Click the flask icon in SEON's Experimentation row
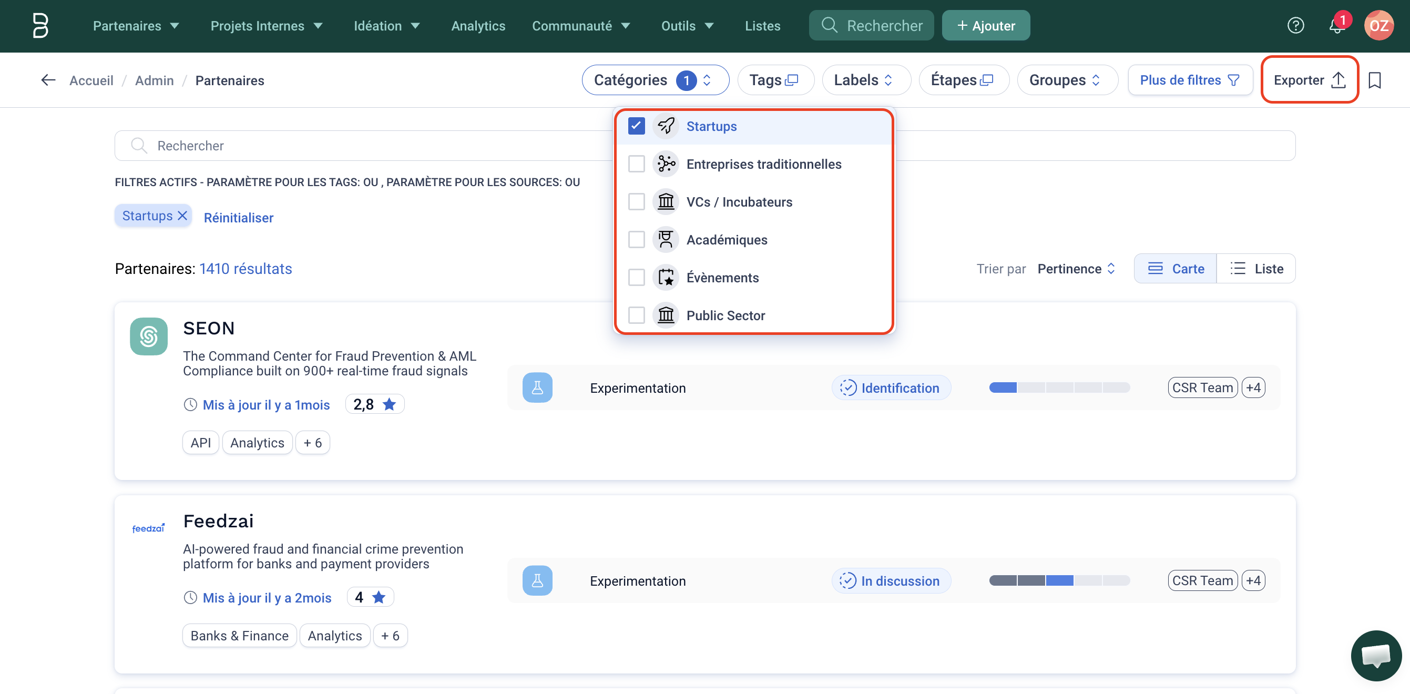The width and height of the screenshot is (1410, 694). pos(537,387)
